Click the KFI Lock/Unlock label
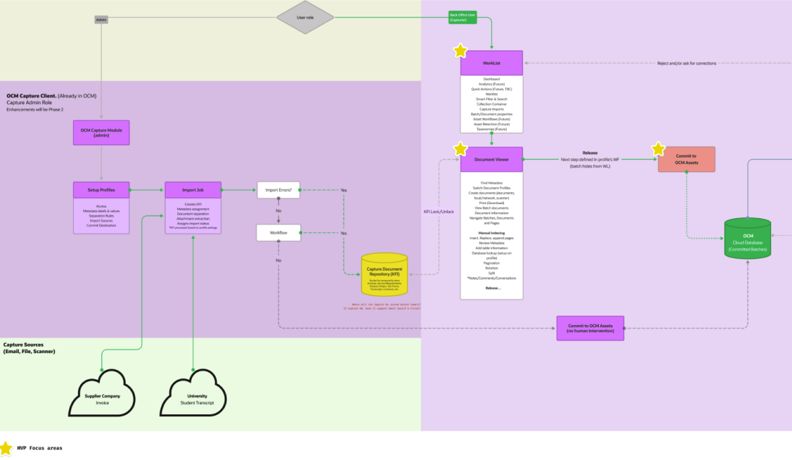This screenshot has height=460, width=792. (x=438, y=212)
